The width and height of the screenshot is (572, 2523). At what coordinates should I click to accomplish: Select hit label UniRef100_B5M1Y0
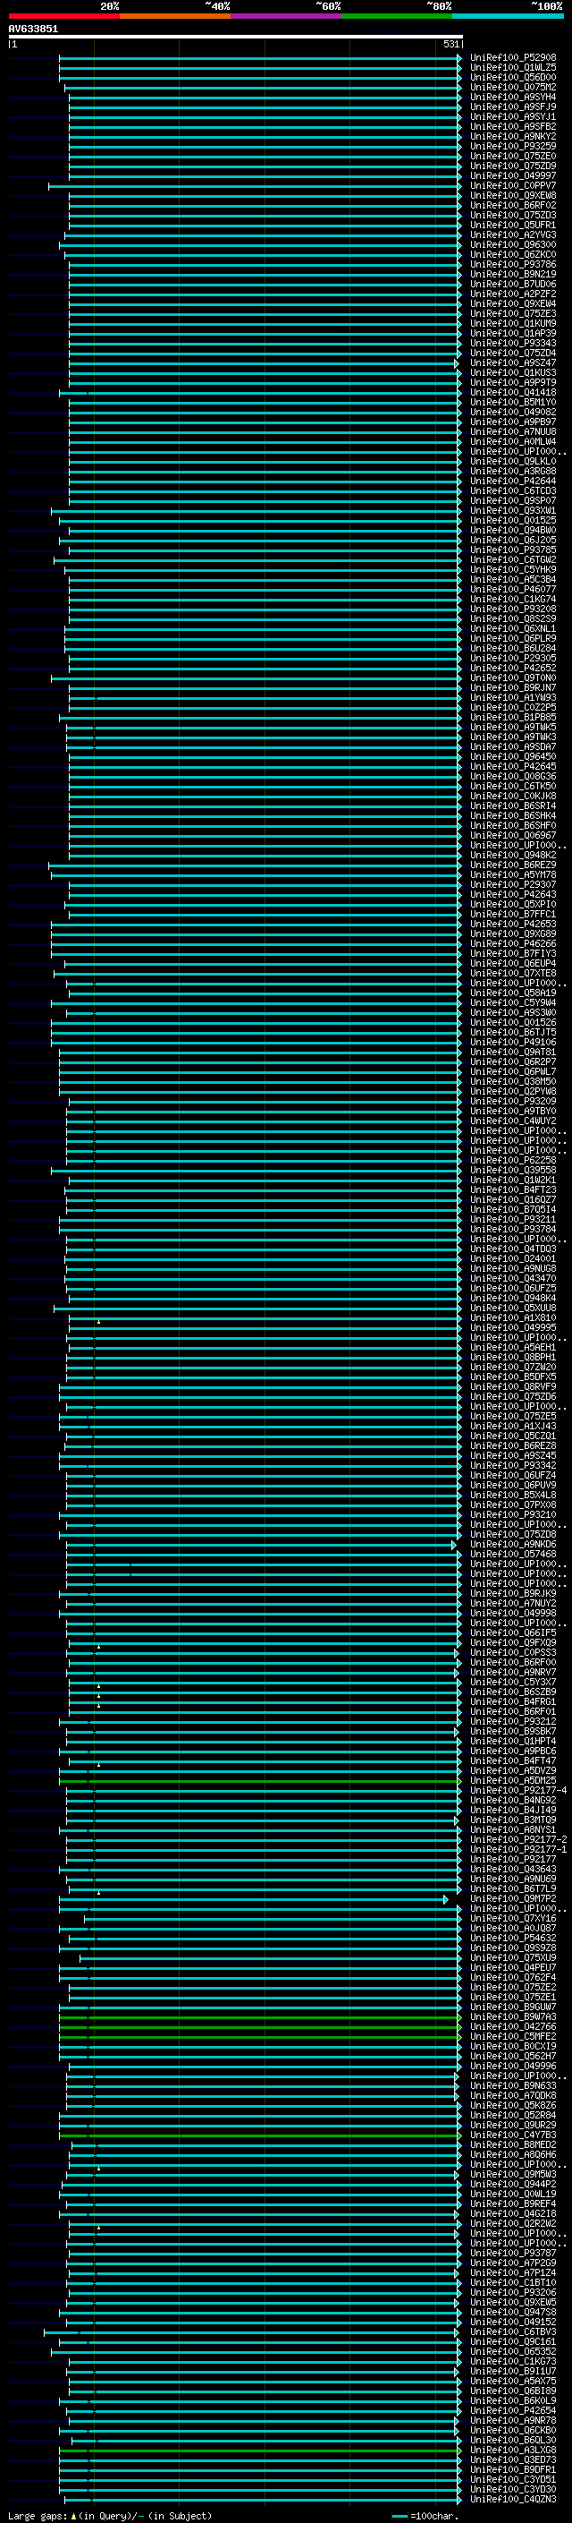click(513, 403)
